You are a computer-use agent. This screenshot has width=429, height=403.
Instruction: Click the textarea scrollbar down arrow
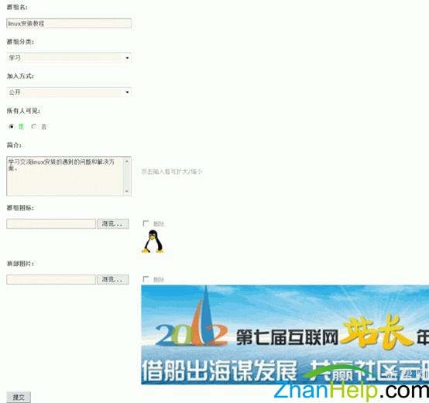pos(127,191)
